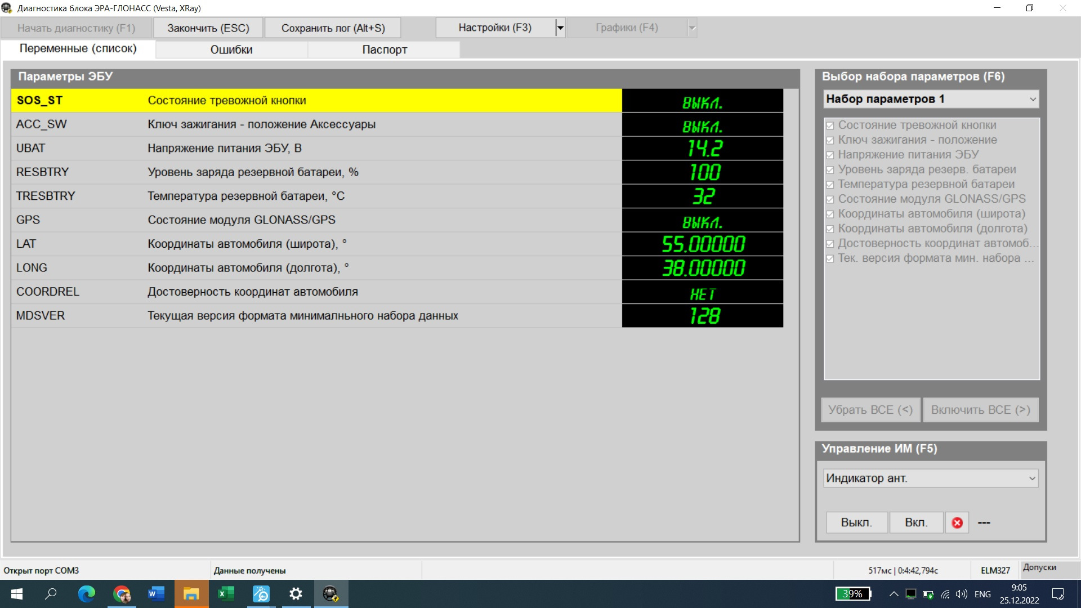Screen dimensions: 1081x608
Task: Click the Wi-Fi network tray icon
Action: 945,594
